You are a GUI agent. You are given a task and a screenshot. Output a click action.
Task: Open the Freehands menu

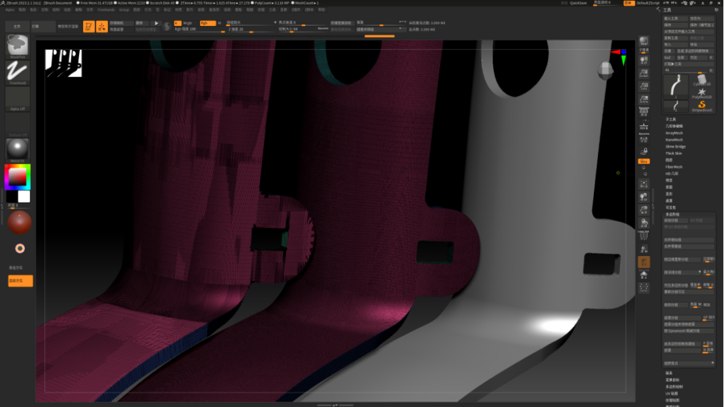click(106, 9)
